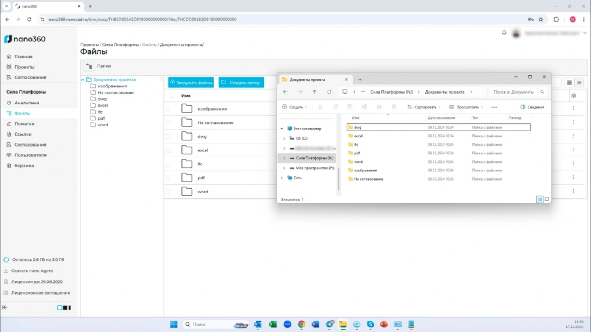Collapse the Документы проекта tree node
591x332 pixels.
coord(83,80)
